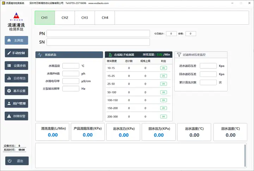This screenshot has width=254, height=171.
Task: Click the Wisdom company logo
Action: (x=16, y=17)
